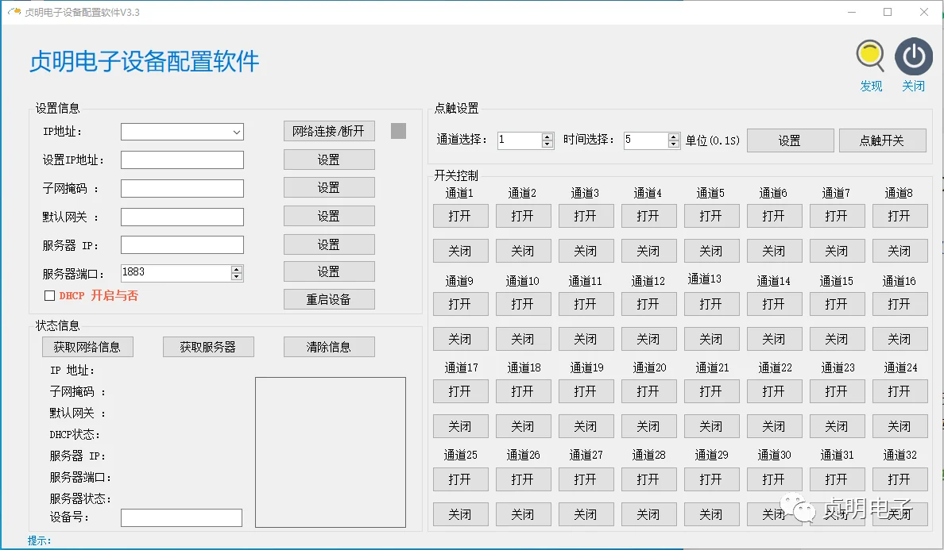Open 通道8 with 打开 button
The height and width of the screenshot is (550, 944).
[x=900, y=216]
